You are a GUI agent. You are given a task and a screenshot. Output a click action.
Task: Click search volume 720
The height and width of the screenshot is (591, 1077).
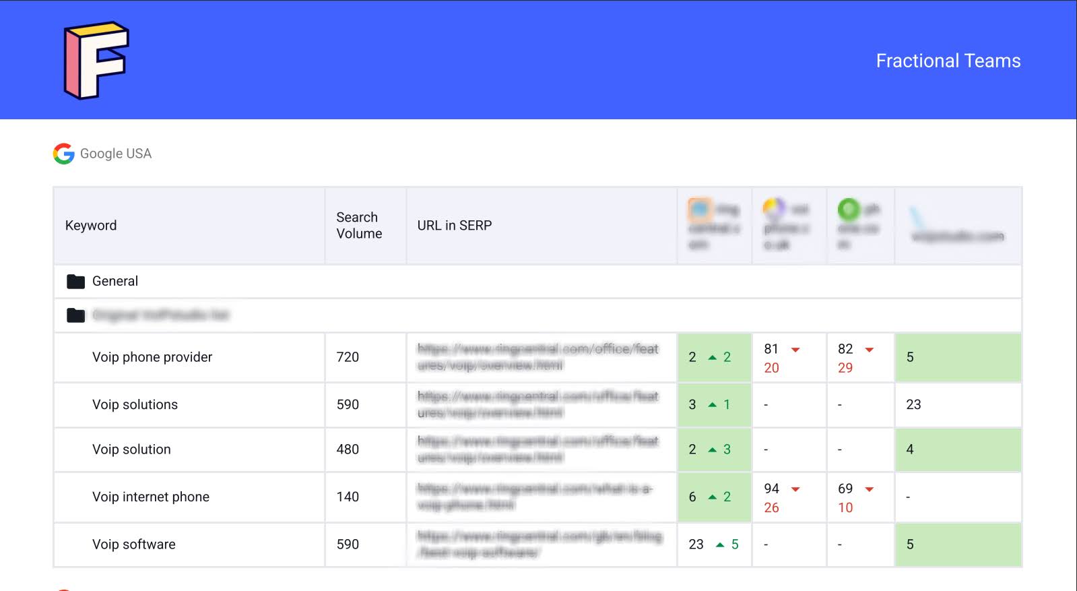pyautogui.click(x=348, y=357)
